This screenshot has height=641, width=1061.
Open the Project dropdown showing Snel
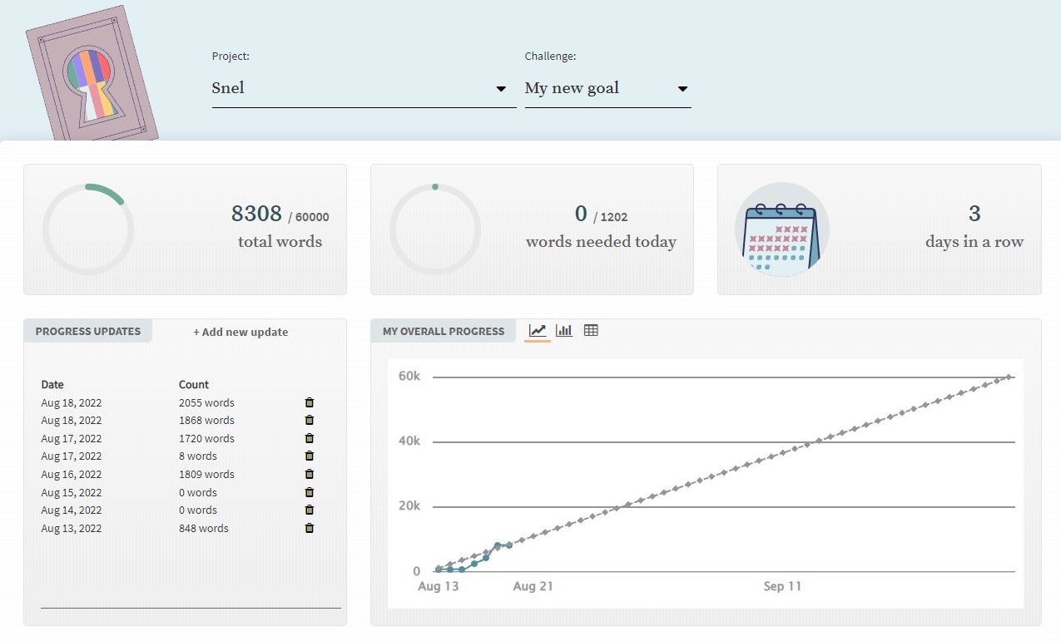coord(364,89)
